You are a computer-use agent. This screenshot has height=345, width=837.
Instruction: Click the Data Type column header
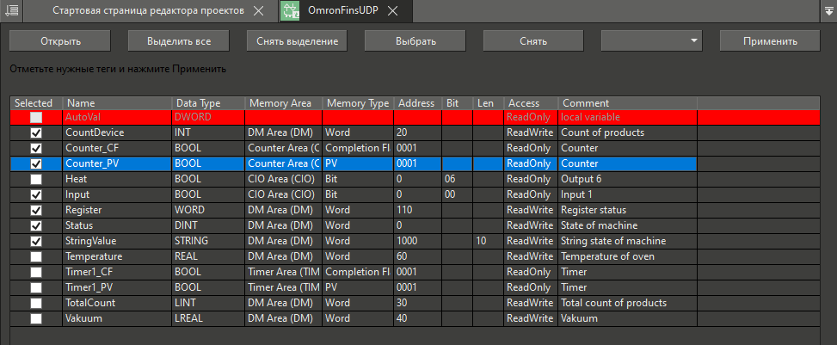click(207, 103)
